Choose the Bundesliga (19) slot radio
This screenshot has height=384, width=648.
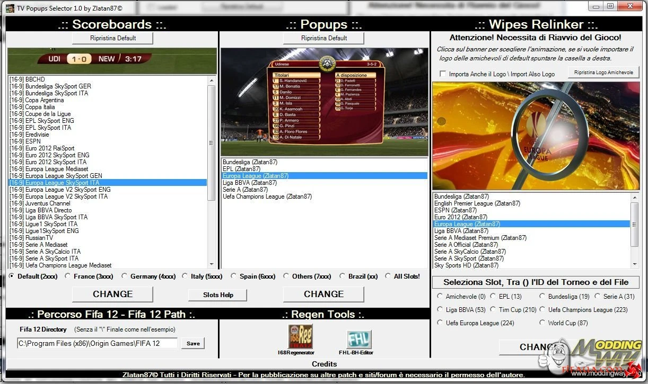542,297
